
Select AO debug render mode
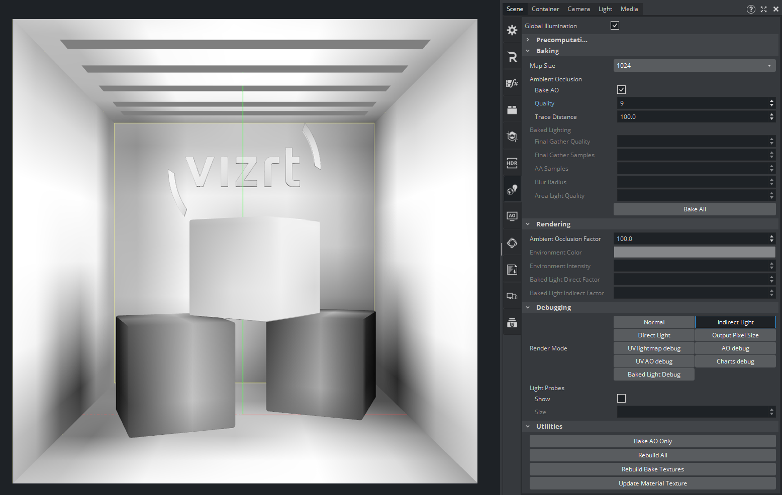click(x=735, y=348)
